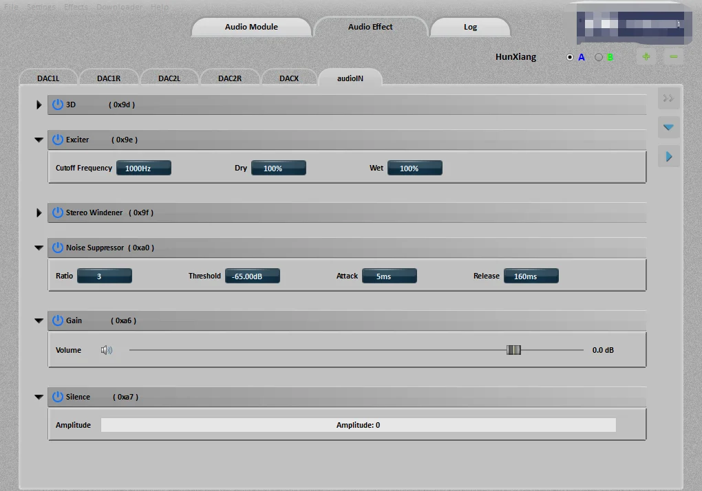The height and width of the screenshot is (491, 702).
Task: Open the Settings menu
Action: click(41, 7)
